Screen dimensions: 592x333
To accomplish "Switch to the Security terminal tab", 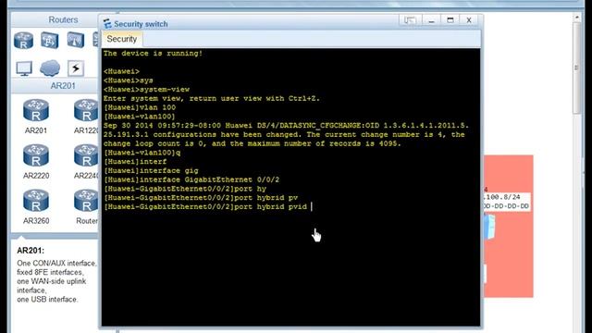I will [121, 39].
